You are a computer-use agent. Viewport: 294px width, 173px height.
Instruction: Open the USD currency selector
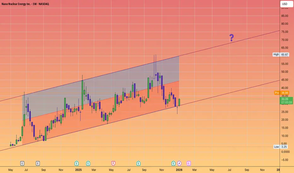(x=286, y=4)
